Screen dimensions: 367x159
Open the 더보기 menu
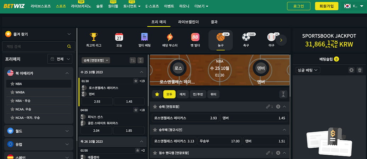pos(201,6)
